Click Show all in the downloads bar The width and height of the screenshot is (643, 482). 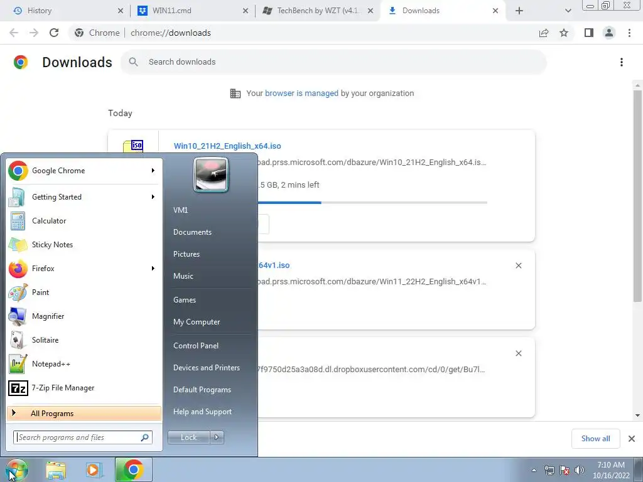tap(595, 439)
